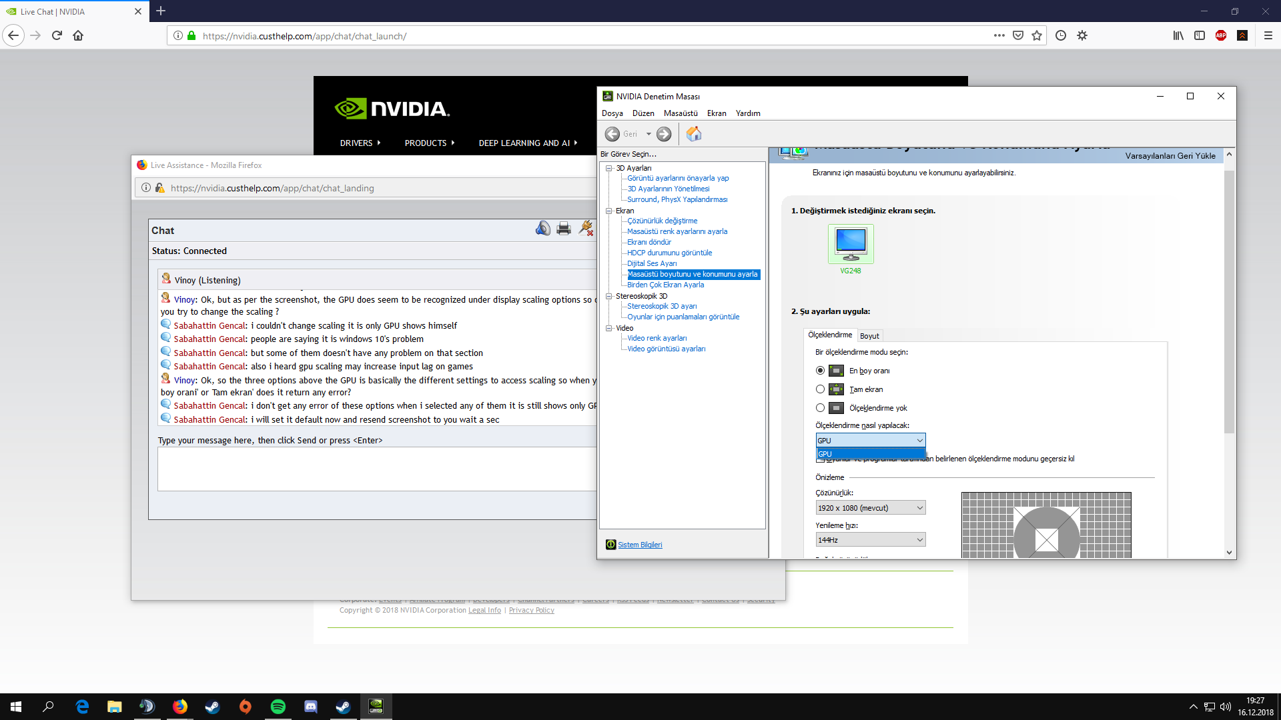1281x720 pixels.
Task: Open Spotify from the taskbar
Action: (278, 707)
